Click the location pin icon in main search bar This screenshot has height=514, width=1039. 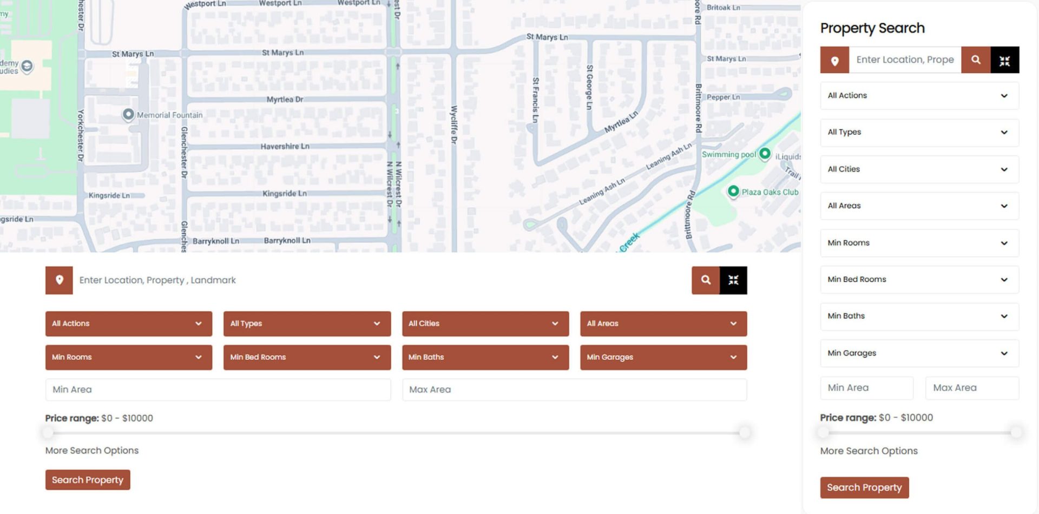[59, 280]
